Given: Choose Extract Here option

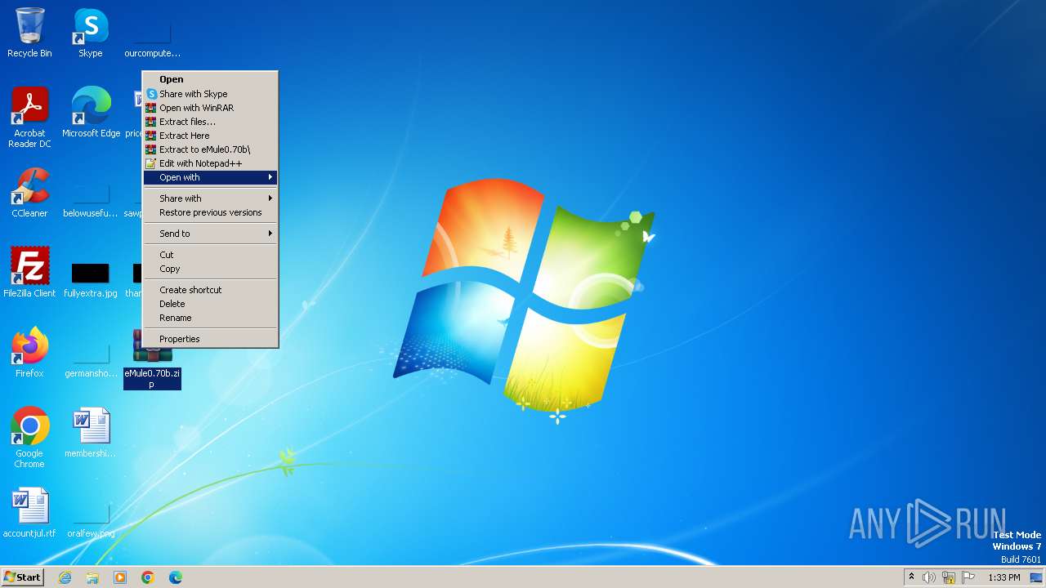Looking at the screenshot, I should [211, 136].
